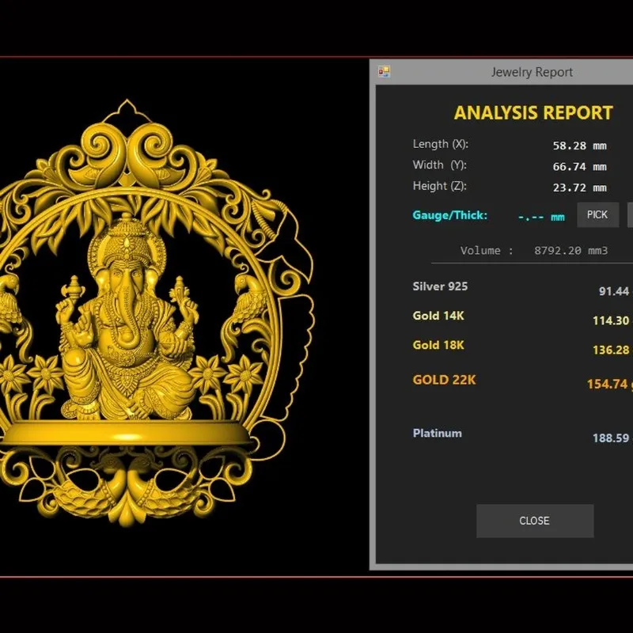Select the 23.72 mm height value

click(x=580, y=188)
